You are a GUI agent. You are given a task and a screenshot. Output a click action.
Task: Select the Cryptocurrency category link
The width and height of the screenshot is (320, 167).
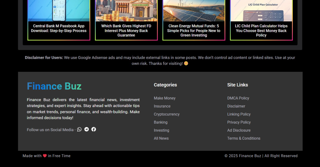tap(167, 114)
